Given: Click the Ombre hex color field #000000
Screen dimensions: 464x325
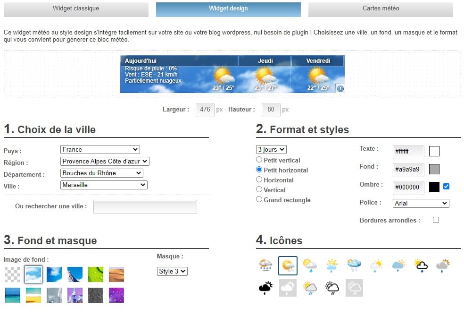Looking at the screenshot, I should [408, 188].
